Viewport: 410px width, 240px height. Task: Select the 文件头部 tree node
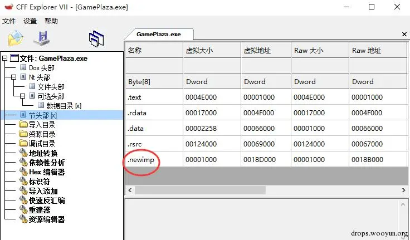(51, 87)
